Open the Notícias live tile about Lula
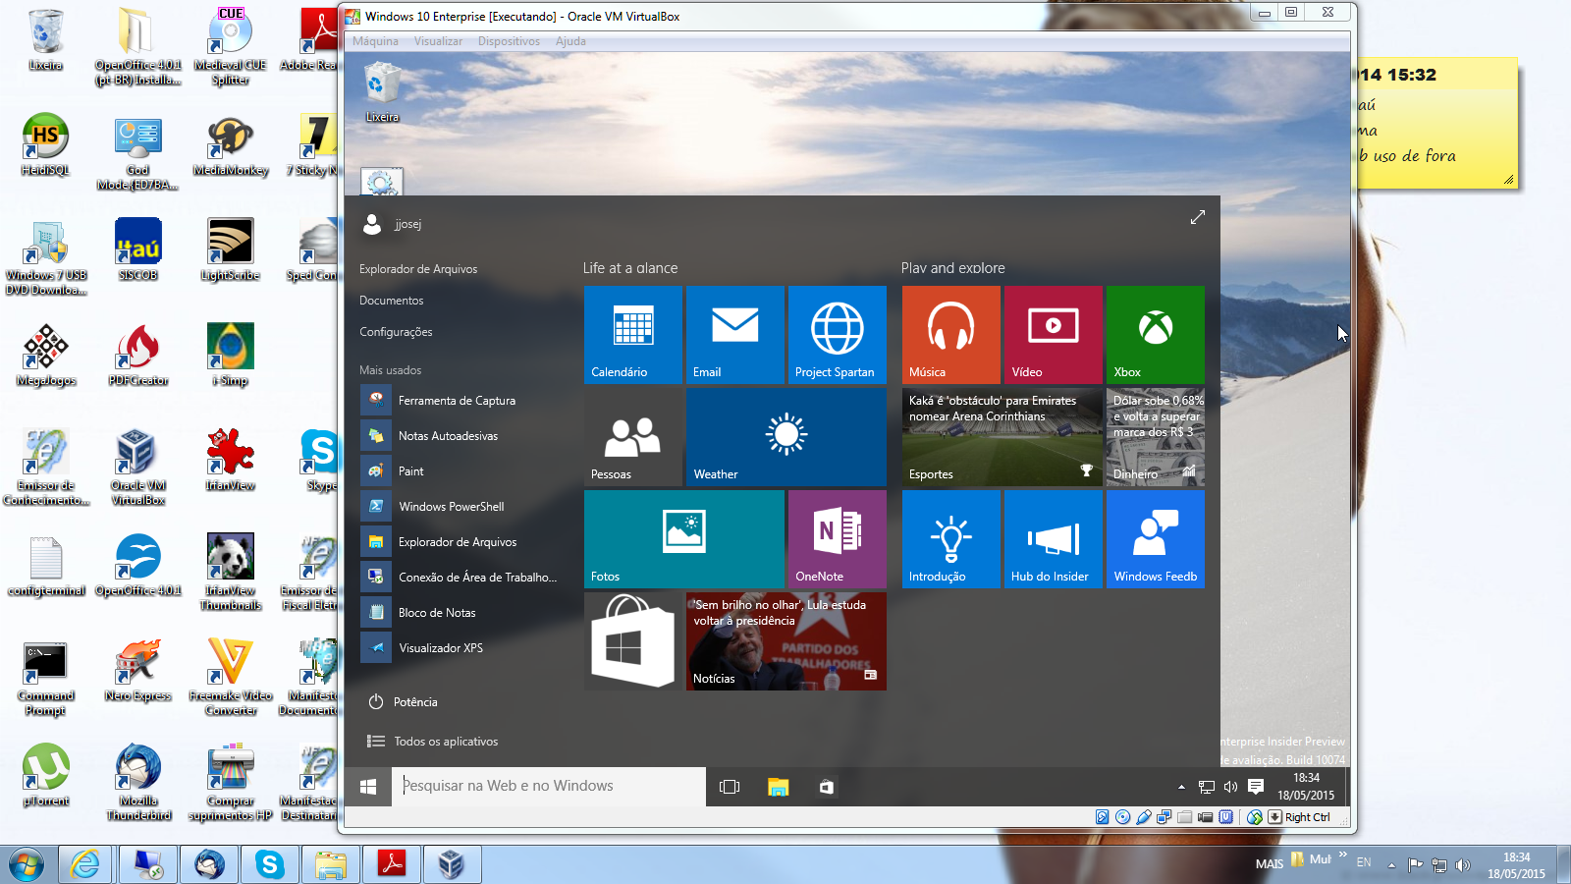Viewport: 1571px width, 884px height. (x=785, y=640)
